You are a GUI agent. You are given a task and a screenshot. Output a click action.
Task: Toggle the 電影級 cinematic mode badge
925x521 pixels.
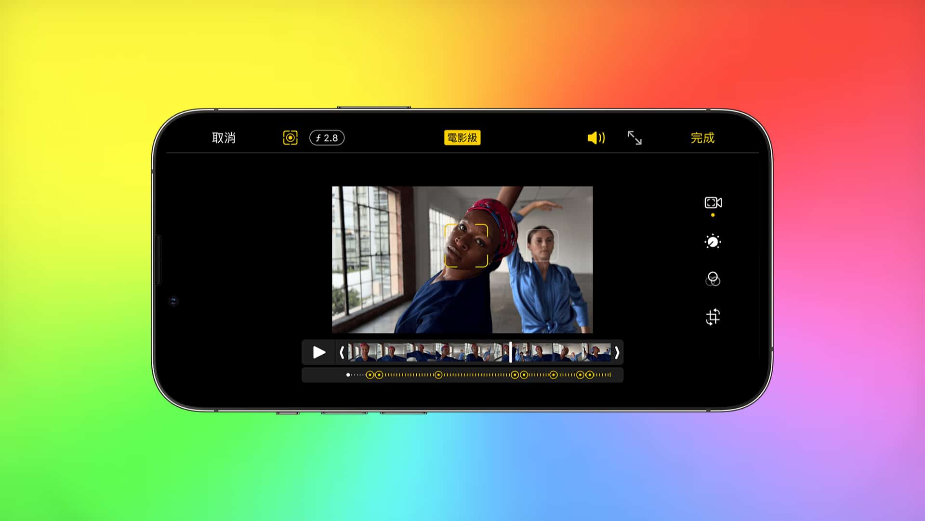coord(462,138)
